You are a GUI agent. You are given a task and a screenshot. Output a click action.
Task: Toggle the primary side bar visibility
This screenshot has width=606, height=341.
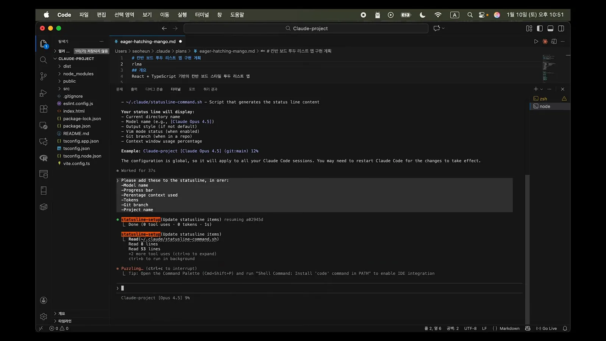point(540,28)
